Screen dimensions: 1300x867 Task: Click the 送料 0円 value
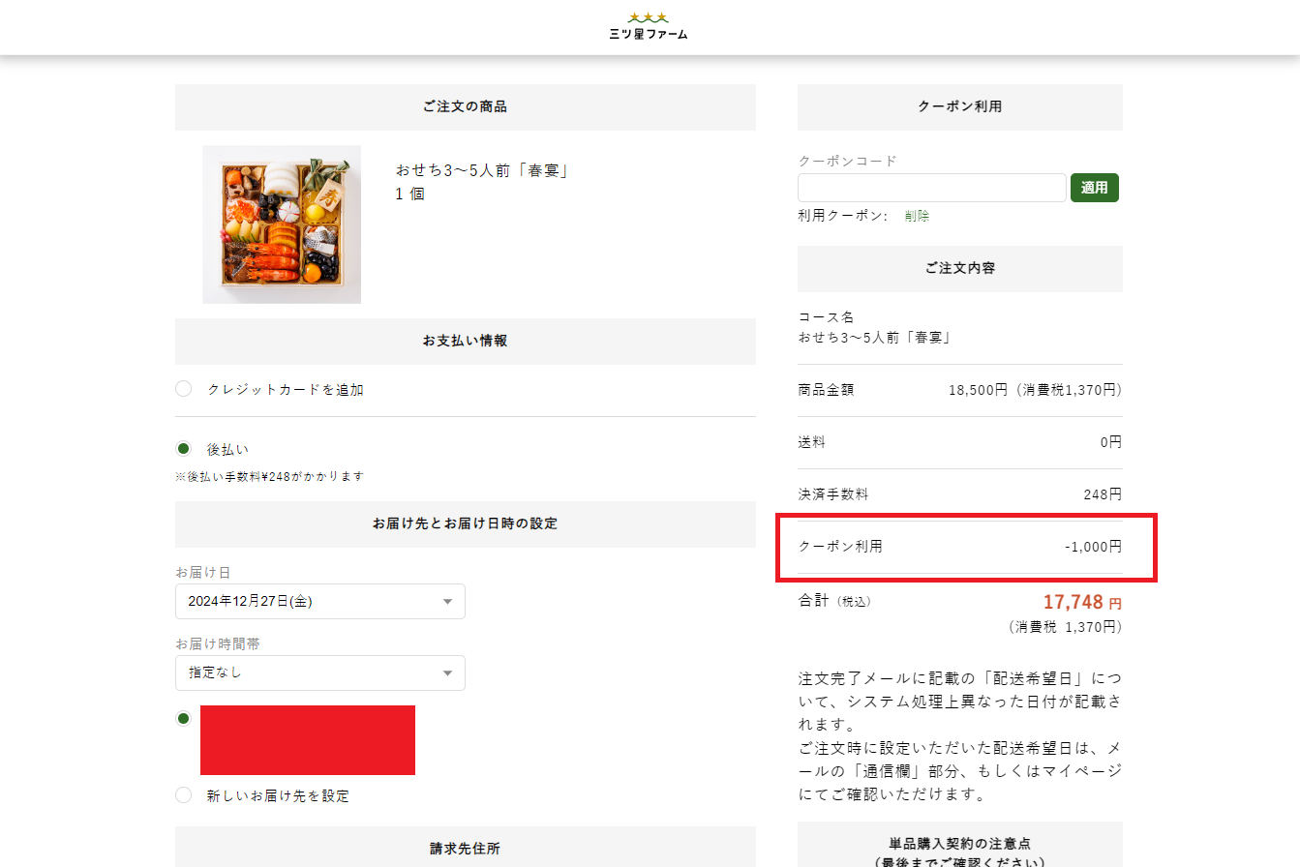1111,442
